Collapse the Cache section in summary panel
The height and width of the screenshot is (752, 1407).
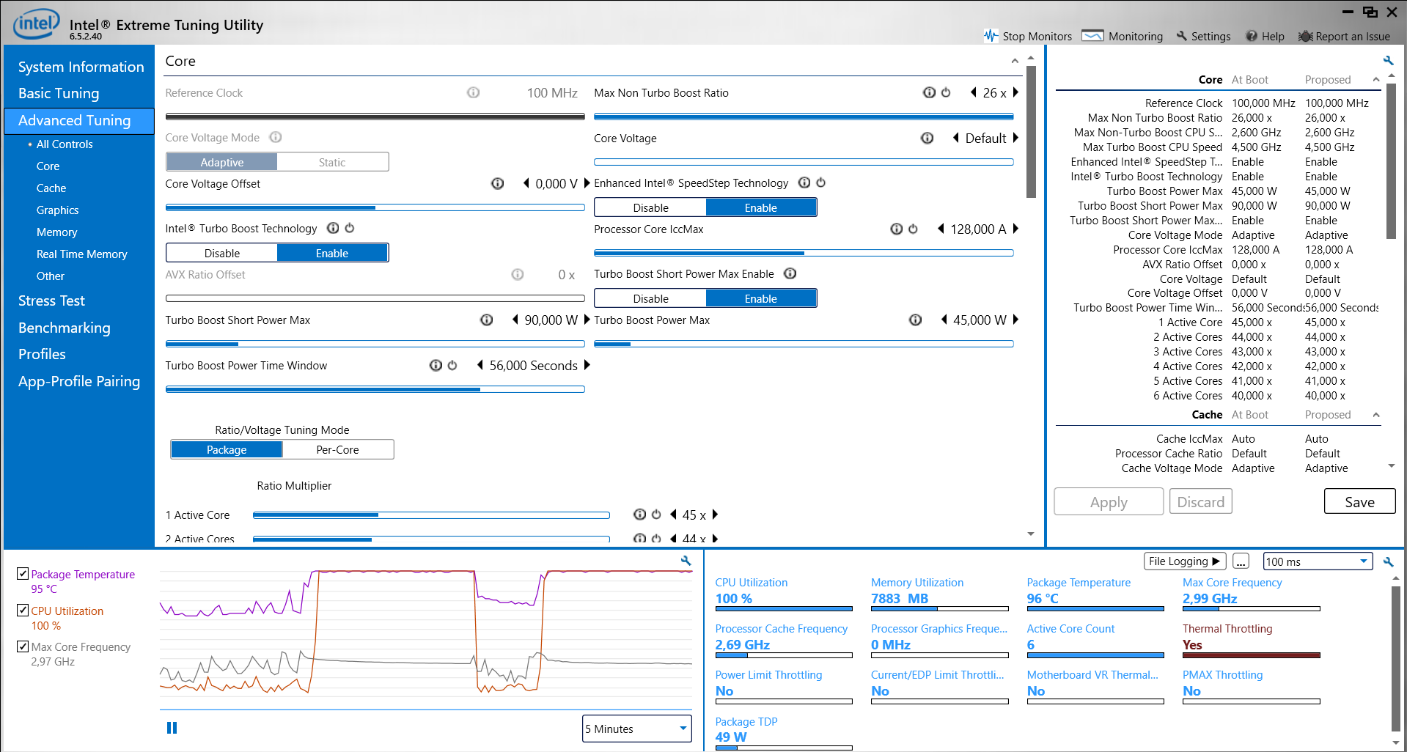pos(1376,415)
